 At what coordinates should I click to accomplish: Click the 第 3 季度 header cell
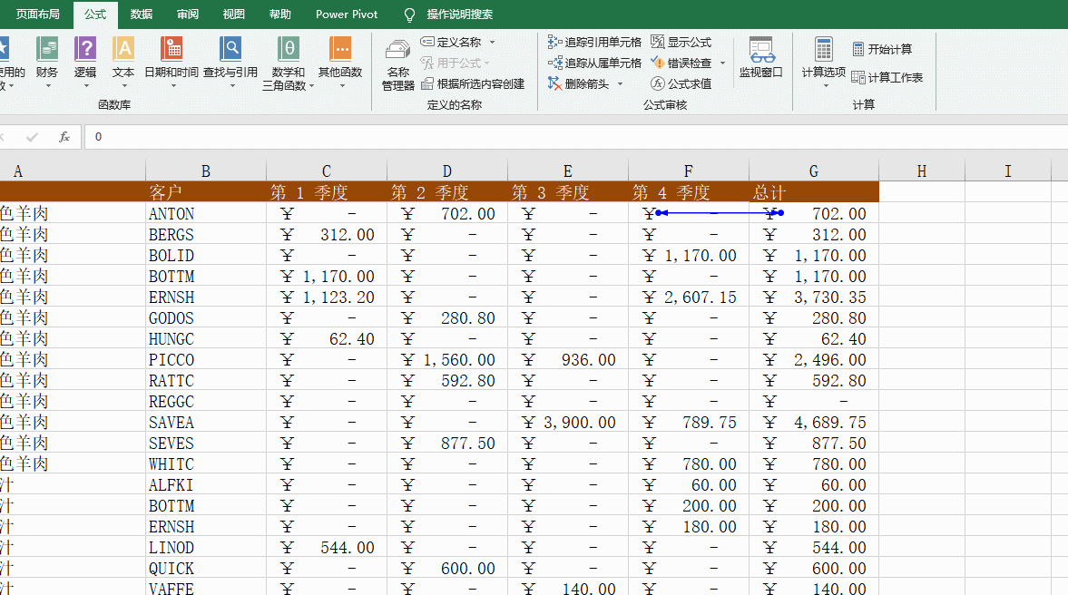tap(567, 192)
